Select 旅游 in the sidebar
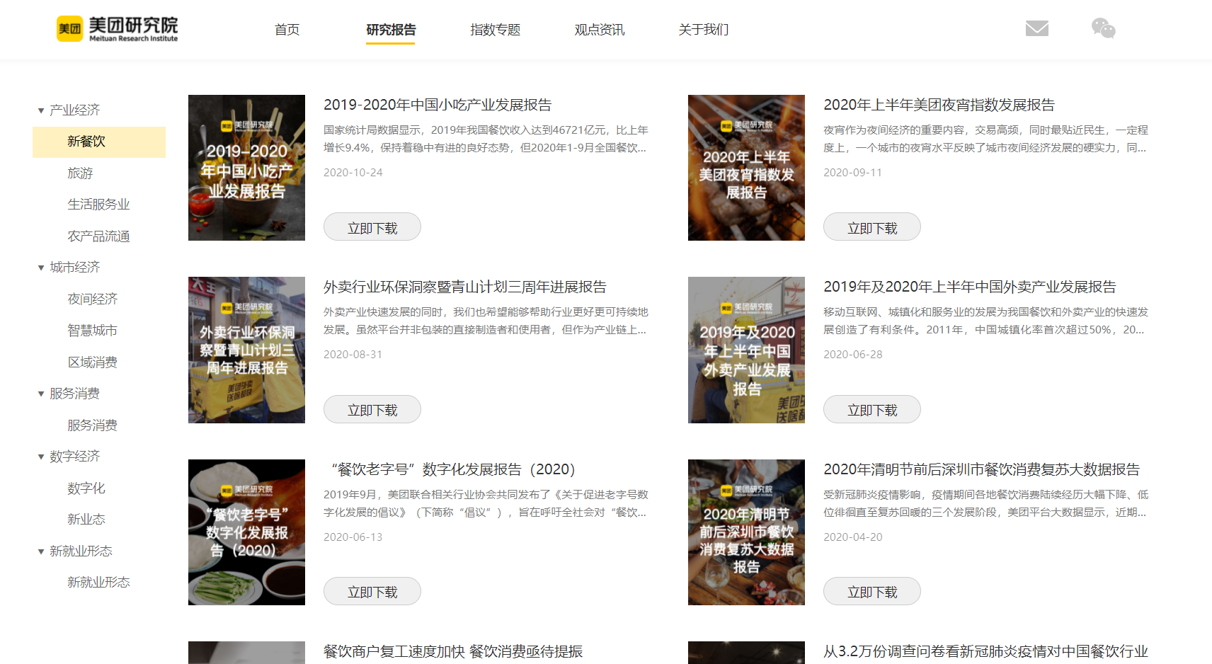Image resolution: width=1212 pixels, height=664 pixels. 80,173
